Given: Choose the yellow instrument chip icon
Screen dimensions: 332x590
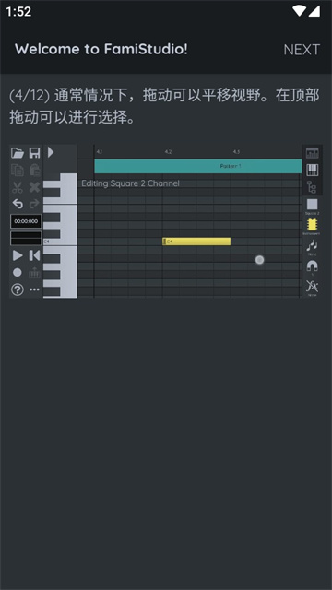Looking at the screenshot, I should click(x=312, y=225).
